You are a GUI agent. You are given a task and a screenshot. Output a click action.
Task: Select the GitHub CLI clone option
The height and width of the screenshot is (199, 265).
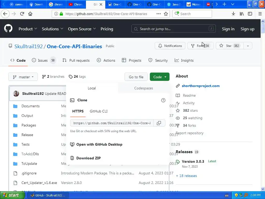point(99,111)
